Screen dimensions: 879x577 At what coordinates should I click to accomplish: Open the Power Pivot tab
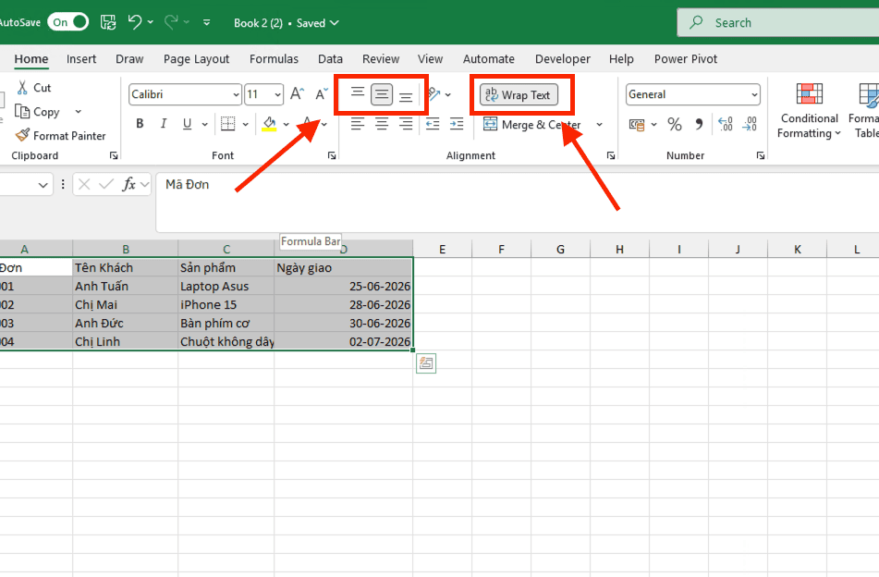tap(686, 59)
